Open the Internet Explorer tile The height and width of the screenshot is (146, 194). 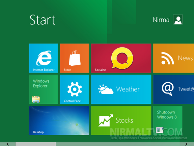tap(44, 58)
